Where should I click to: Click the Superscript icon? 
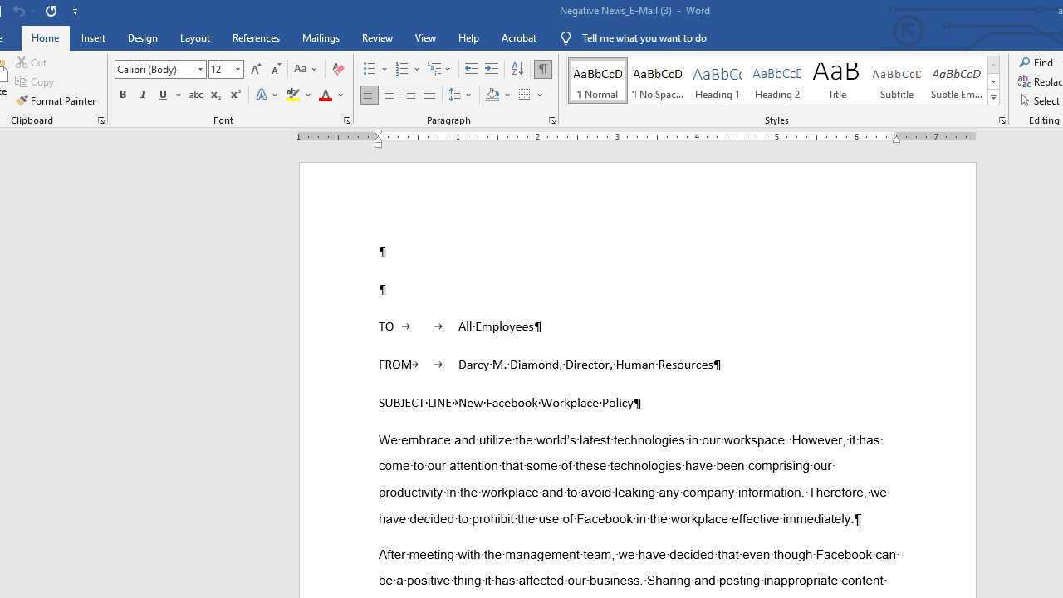pyautogui.click(x=235, y=96)
